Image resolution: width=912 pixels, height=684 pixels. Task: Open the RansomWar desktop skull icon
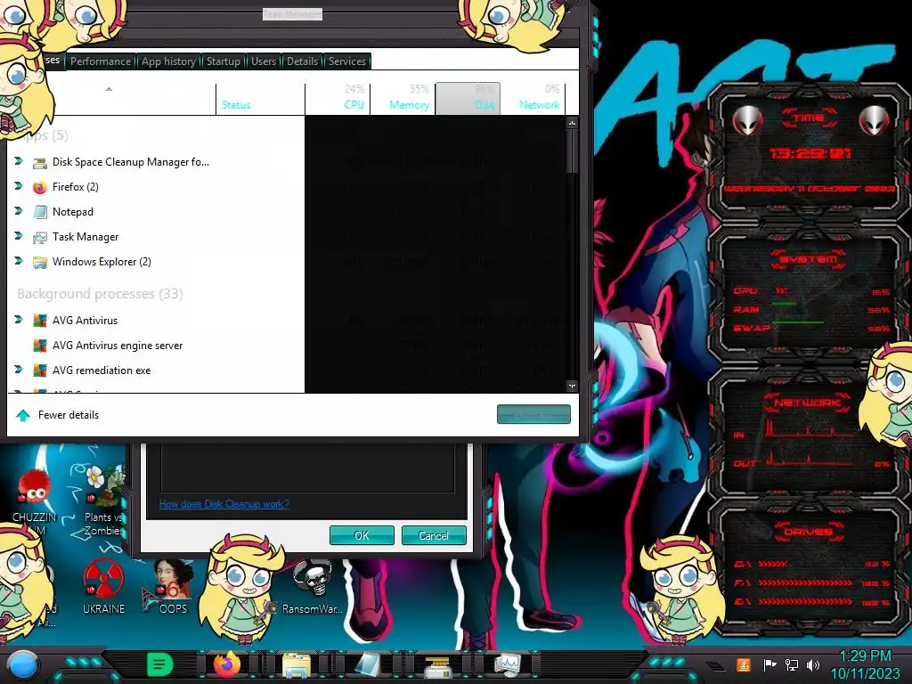[x=313, y=579]
